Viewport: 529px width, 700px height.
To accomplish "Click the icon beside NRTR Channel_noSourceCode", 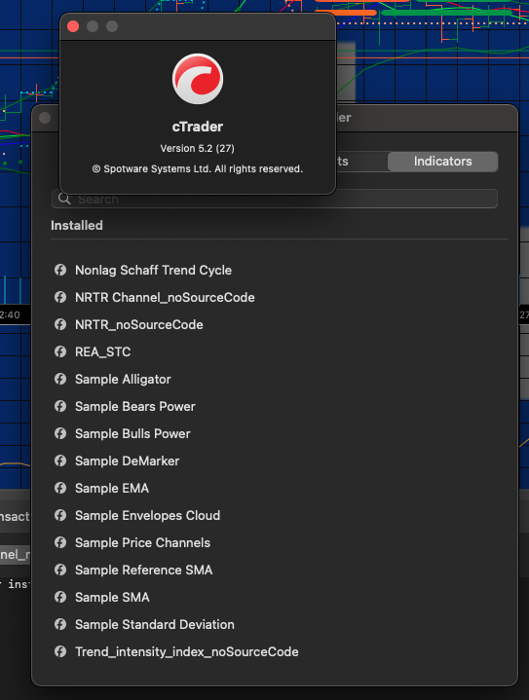I will click(x=60, y=297).
